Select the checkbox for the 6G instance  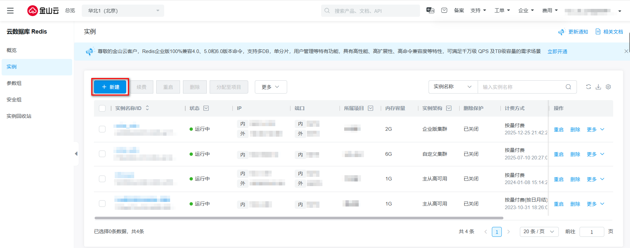102,154
